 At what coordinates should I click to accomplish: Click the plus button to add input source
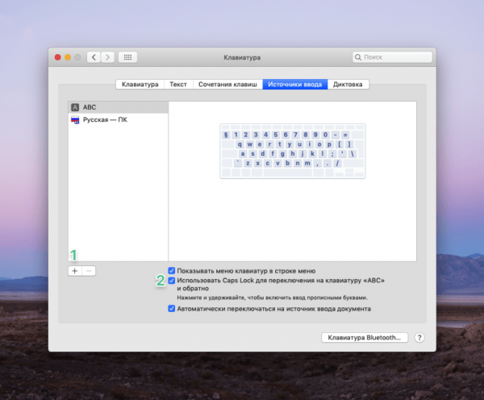(75, 271)
